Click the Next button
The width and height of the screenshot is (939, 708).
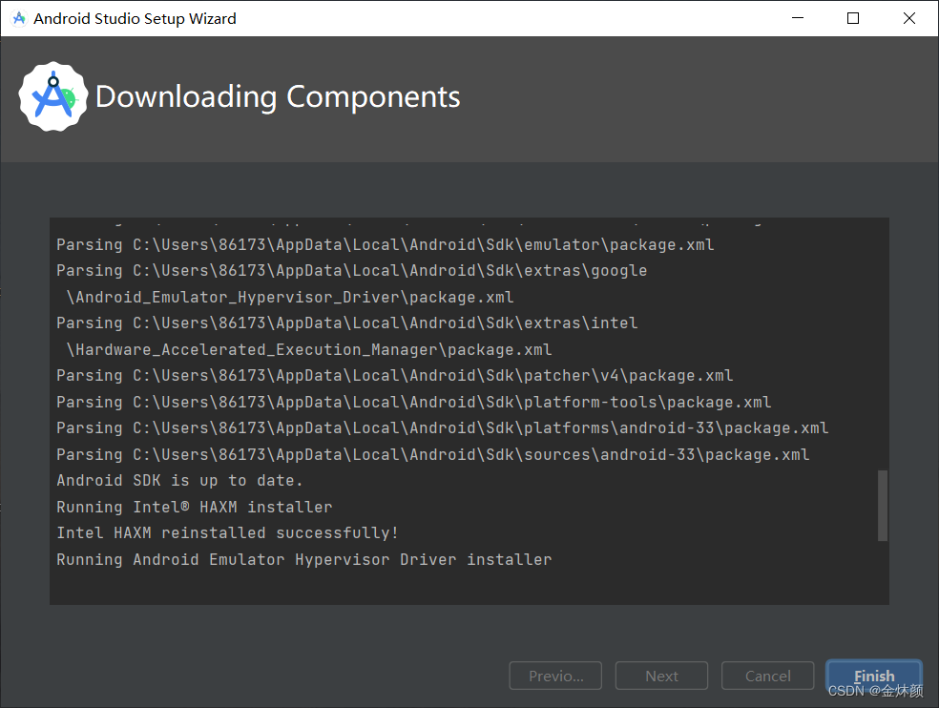click(661, 676)
